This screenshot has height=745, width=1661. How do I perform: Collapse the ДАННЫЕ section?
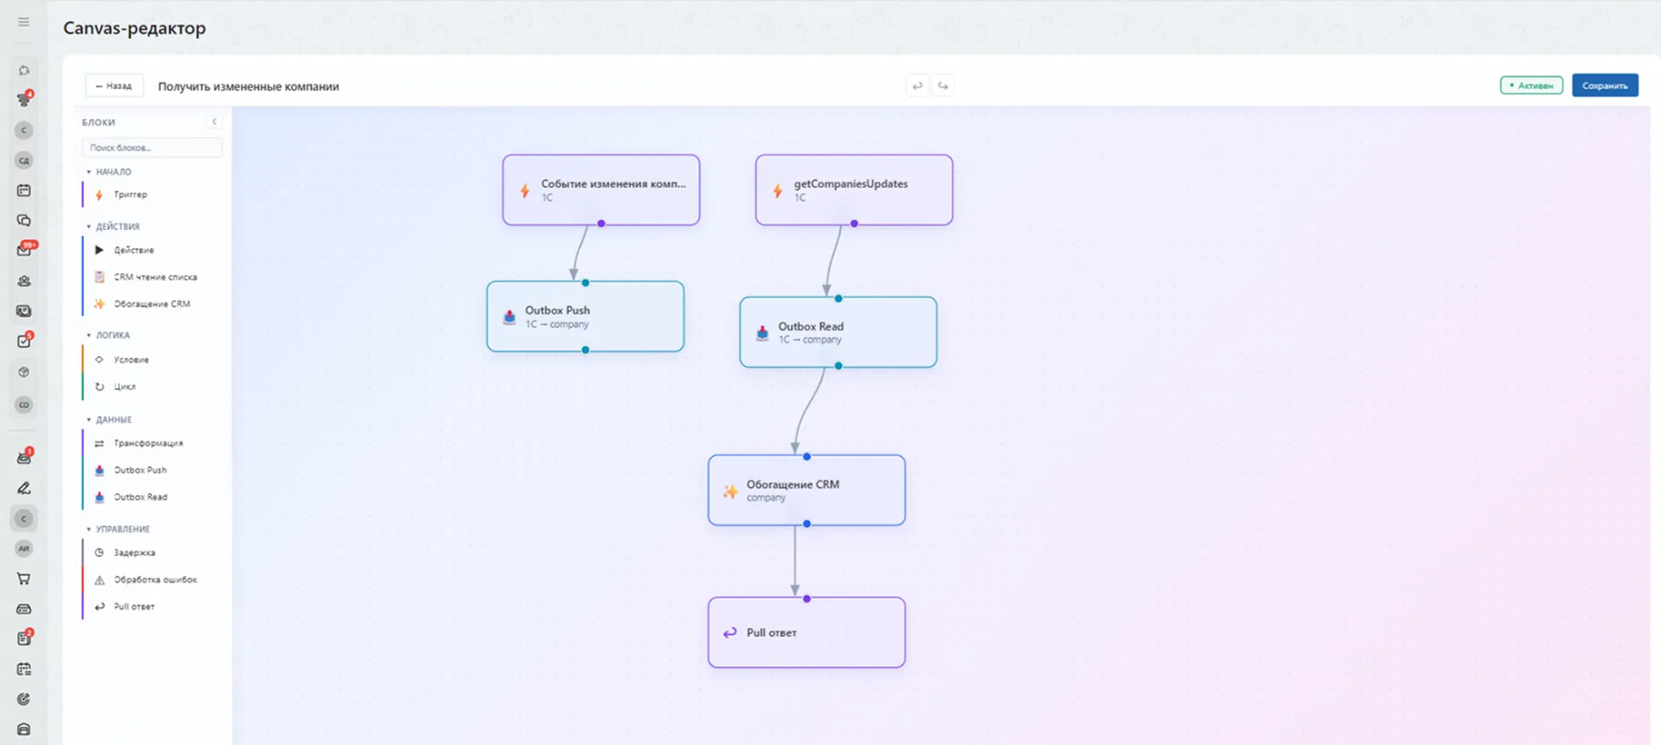pyautogui.click(x=109, y=420)
